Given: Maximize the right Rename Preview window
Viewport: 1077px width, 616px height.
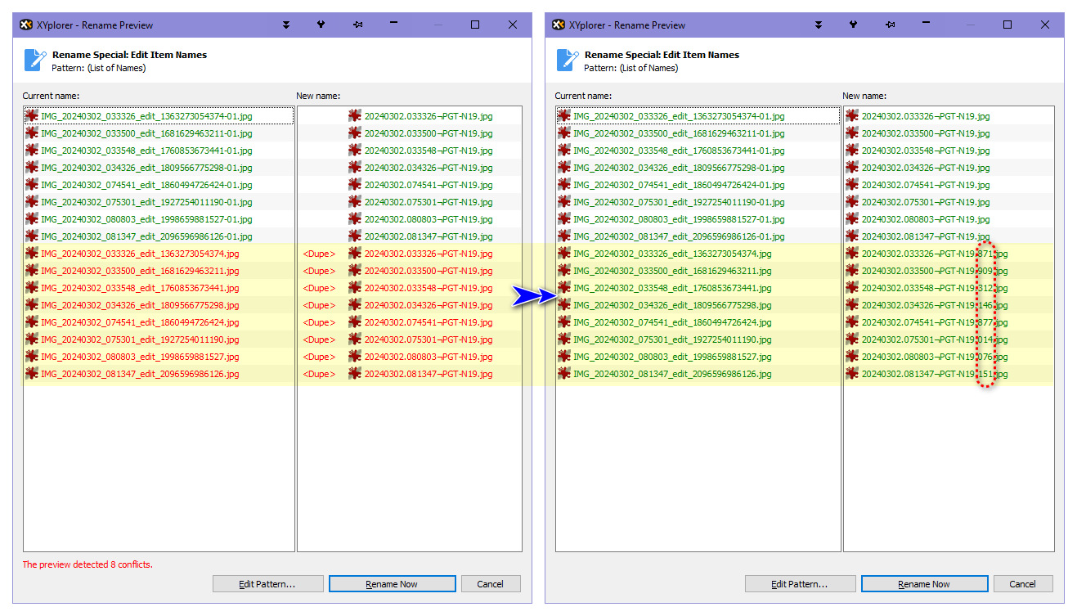Looking at the screenshot, I should click(x=1007, y=25).
